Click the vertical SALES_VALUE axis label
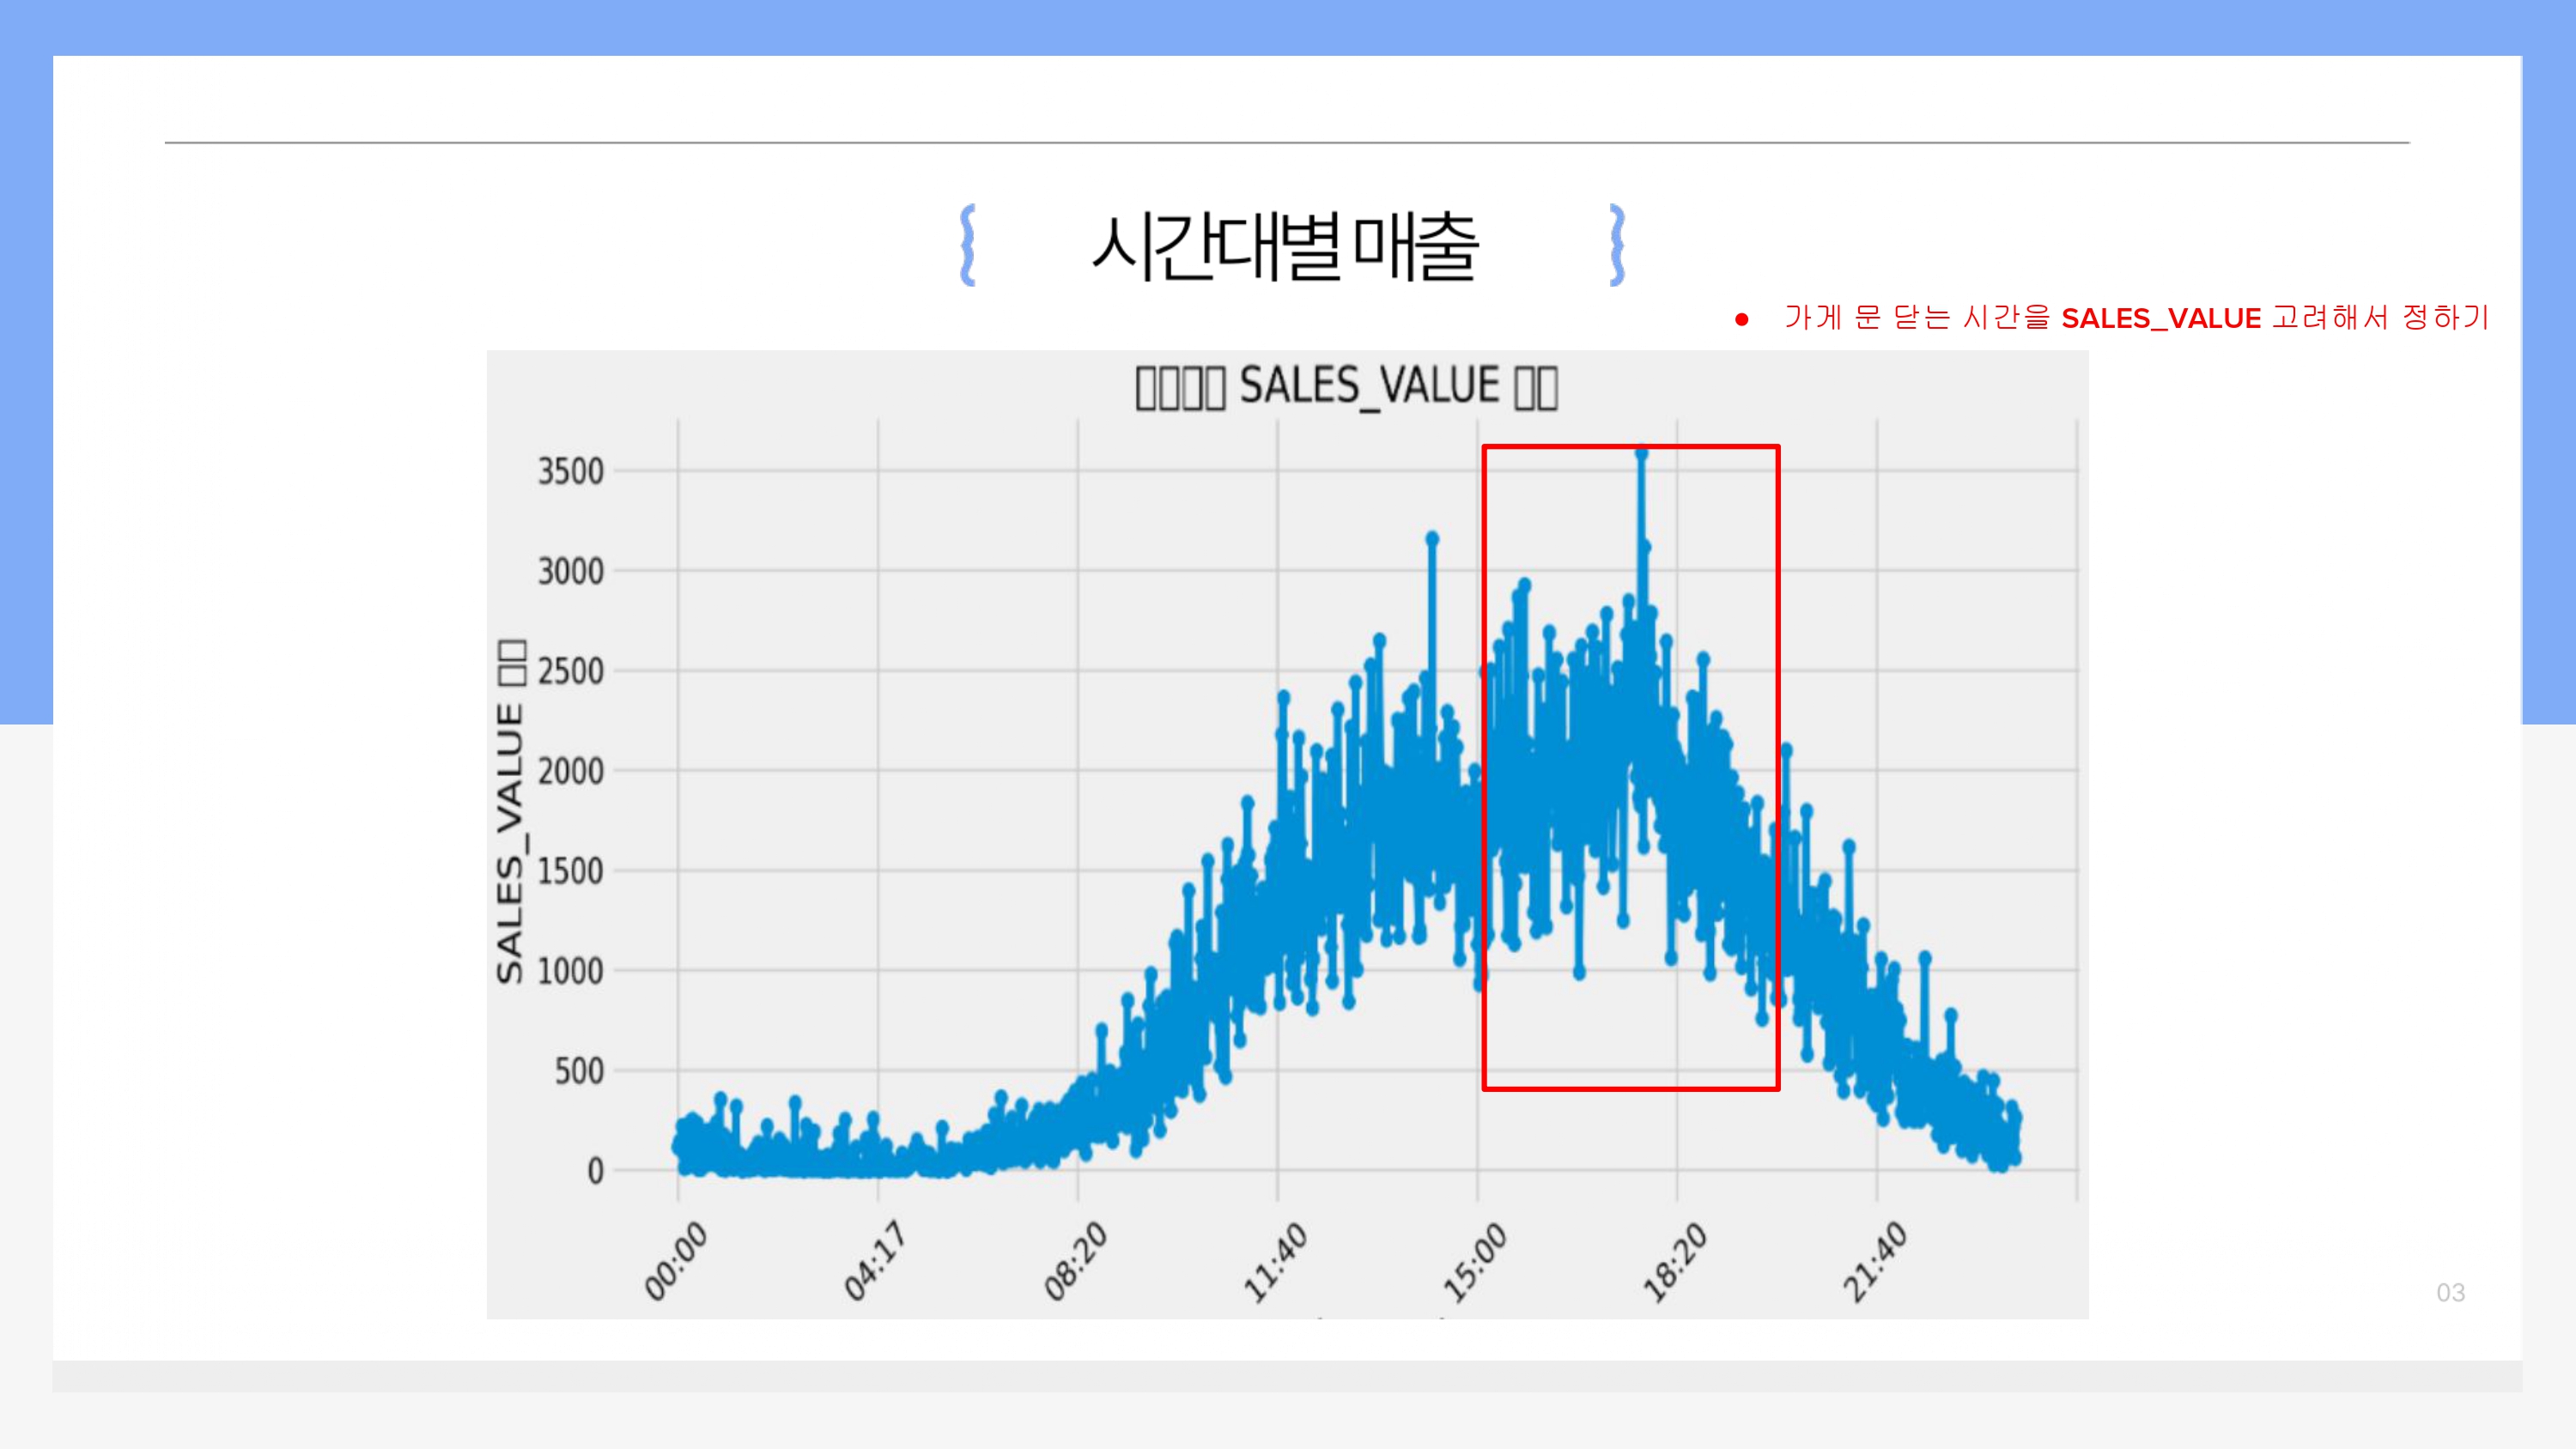2576x1449 pixels. (511, 812)
